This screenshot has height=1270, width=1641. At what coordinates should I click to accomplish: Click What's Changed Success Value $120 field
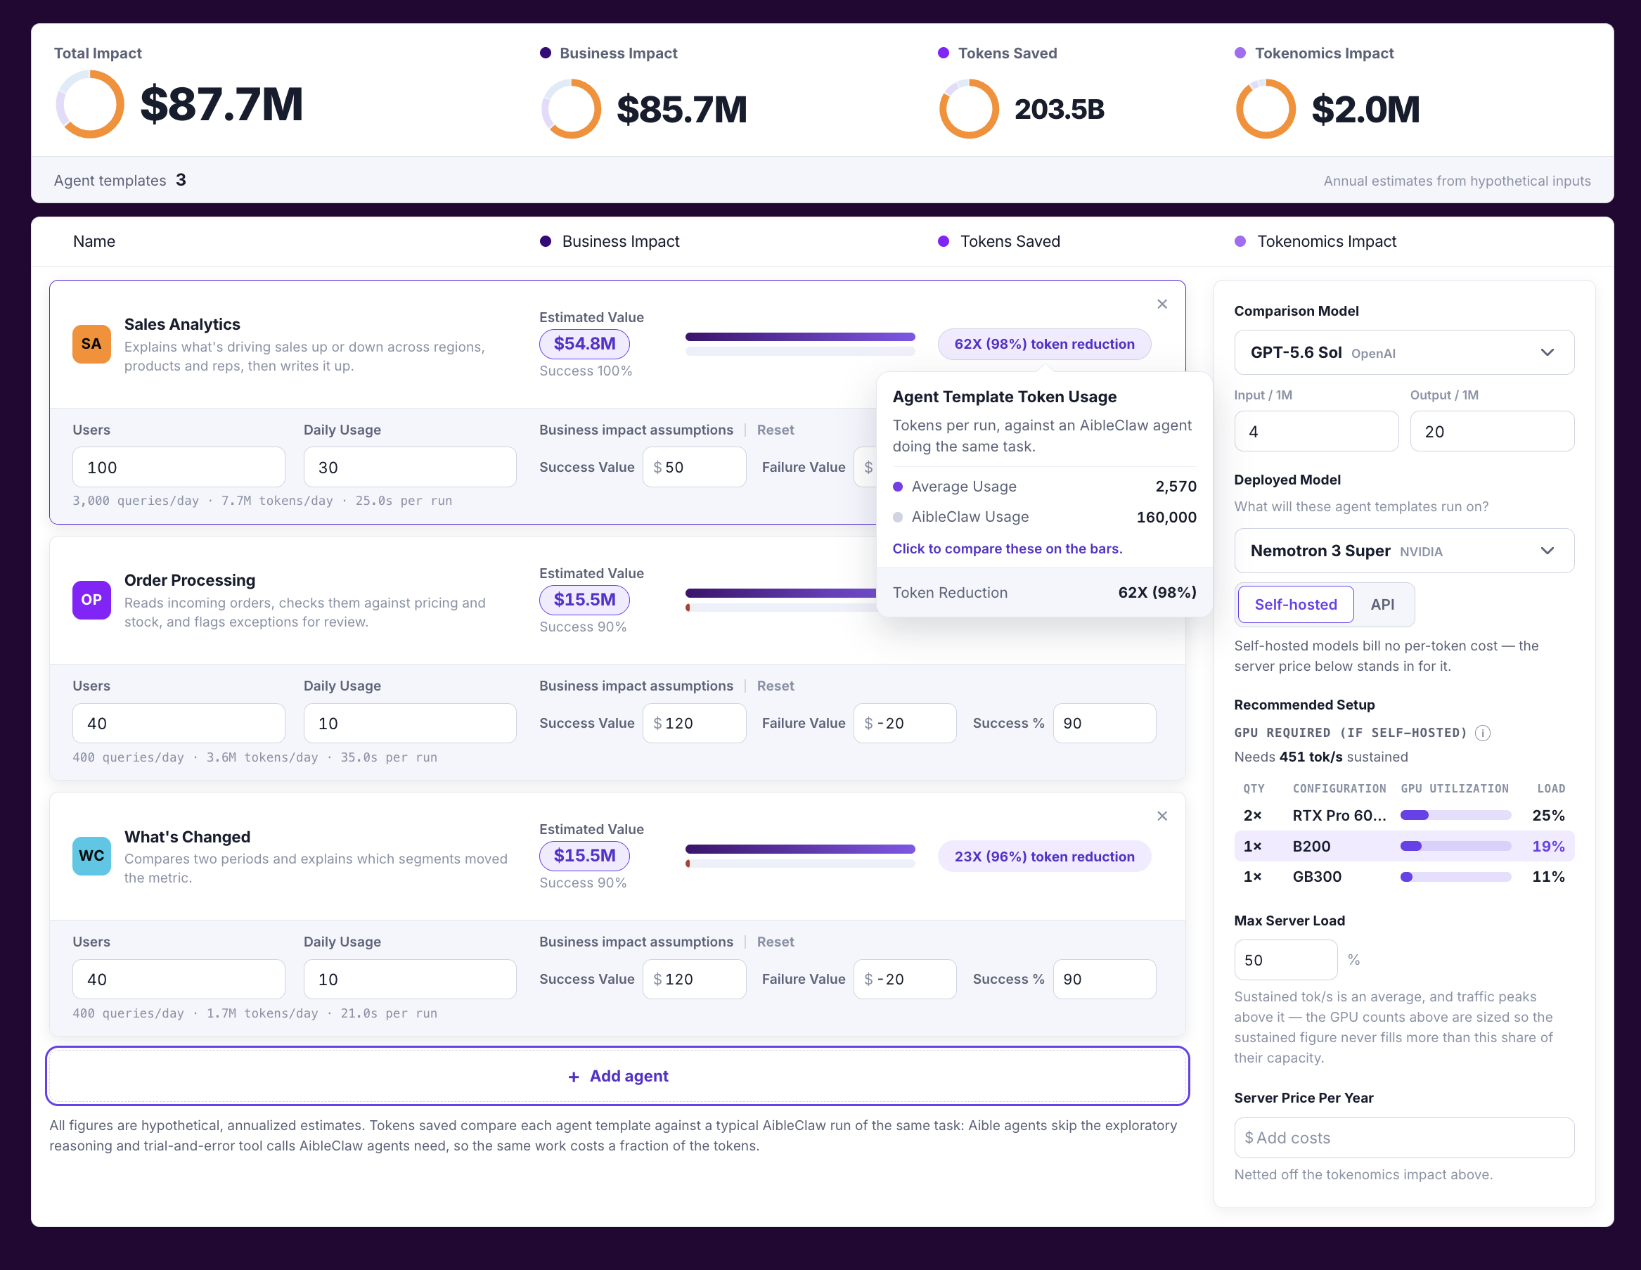pos(694,979)
